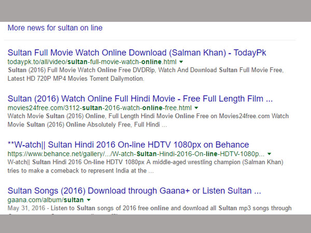Click the gaana.com/album/sultan green URL text
The width and height of the screenshot is (311, 233).
46,200
